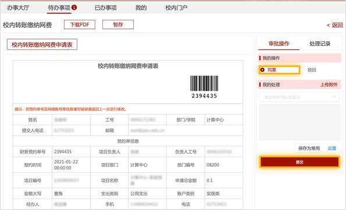Open the 办事大厅 tab

click(18, 8)
